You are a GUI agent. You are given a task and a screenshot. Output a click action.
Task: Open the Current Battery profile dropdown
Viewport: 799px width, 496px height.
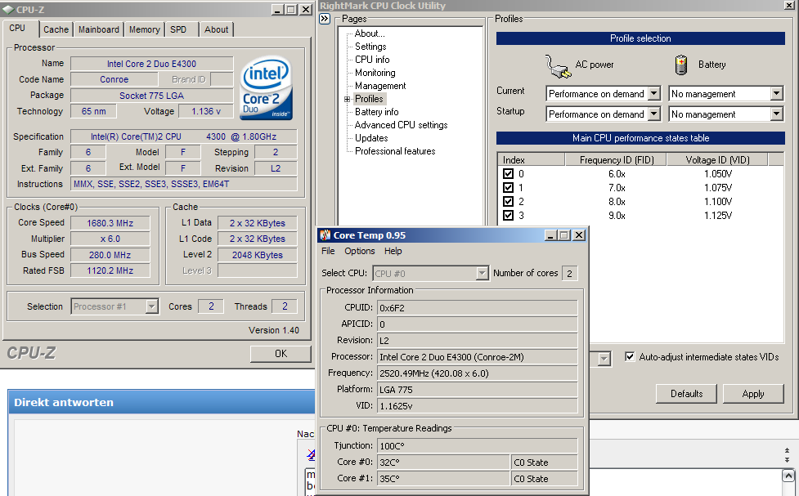[776, 94]
